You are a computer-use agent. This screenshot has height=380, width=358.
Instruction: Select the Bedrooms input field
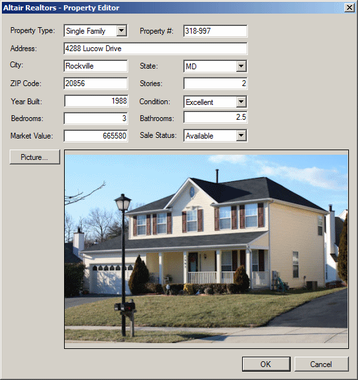pos(96,118)
